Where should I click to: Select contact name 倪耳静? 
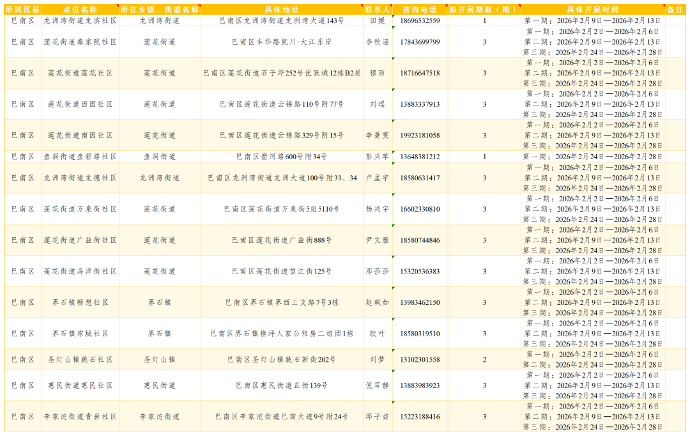378,385
